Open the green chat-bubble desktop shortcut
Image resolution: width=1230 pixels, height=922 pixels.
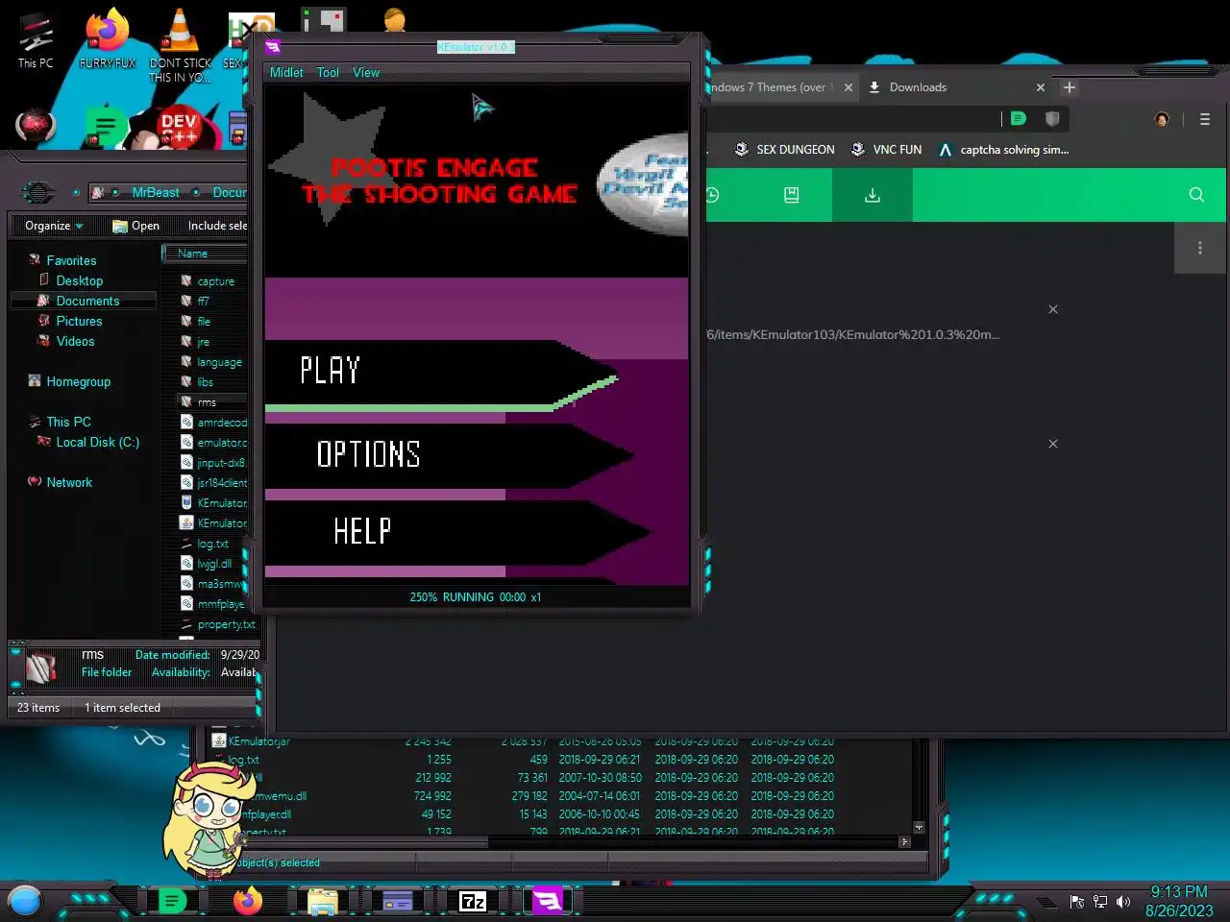106,127
